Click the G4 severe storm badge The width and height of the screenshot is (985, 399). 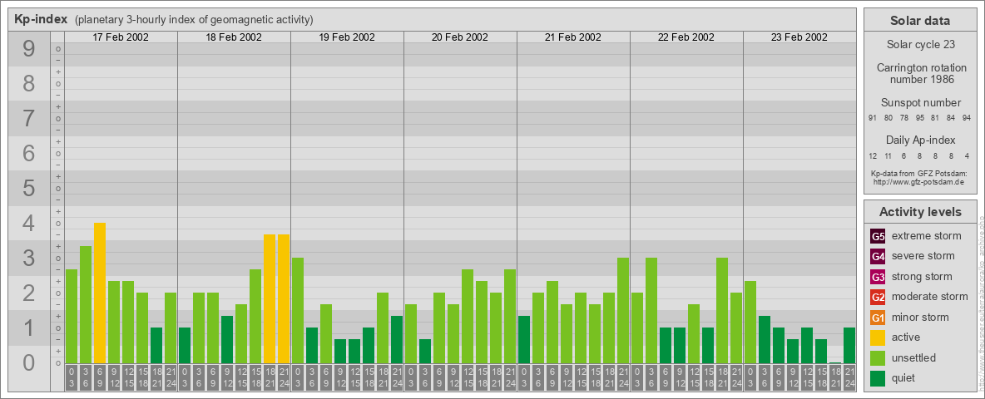pyautogui.click(x=878, y=256)
